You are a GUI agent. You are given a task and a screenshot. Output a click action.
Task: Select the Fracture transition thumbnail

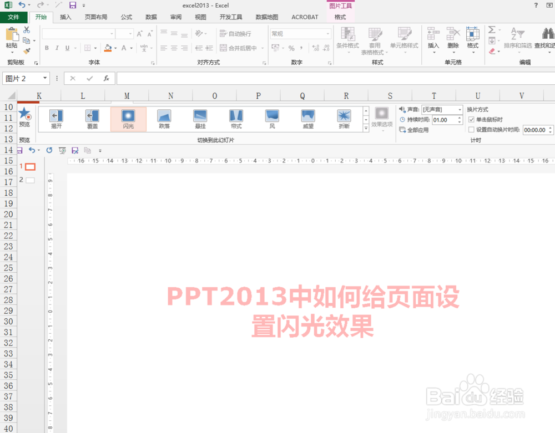[344, 119]
